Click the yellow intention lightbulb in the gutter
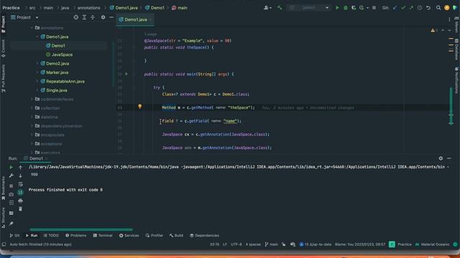The height and width of the screenshot is (258, 460). coord(140,107)
